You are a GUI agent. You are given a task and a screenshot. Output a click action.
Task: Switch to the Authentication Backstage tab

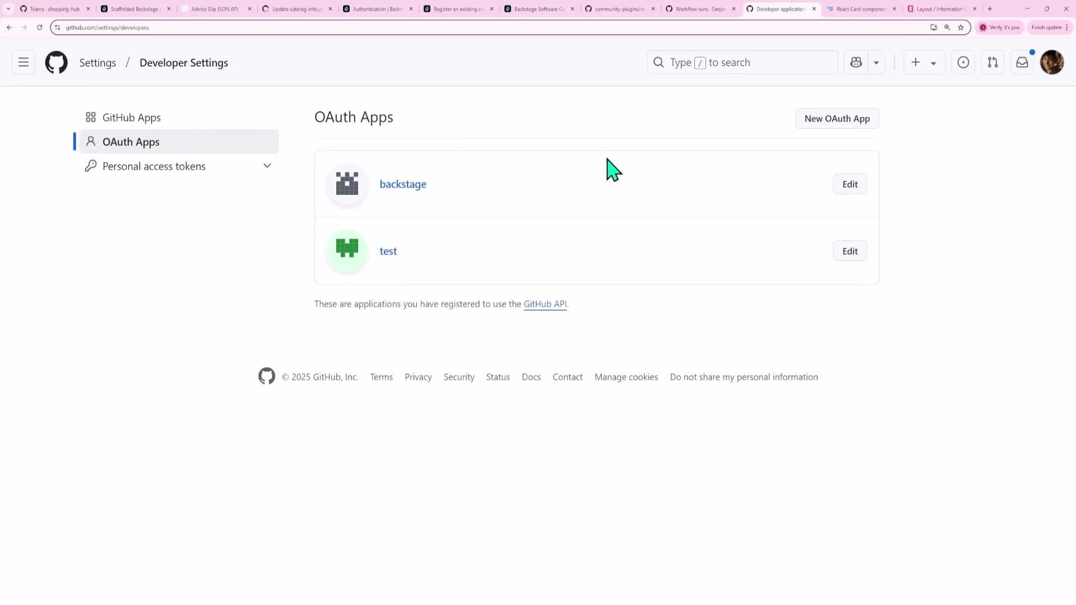pos(377,9)
